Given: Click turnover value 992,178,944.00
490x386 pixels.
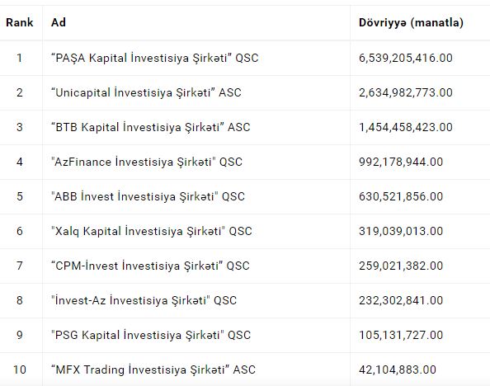Looking at the screenshot, I should (401, 162).
